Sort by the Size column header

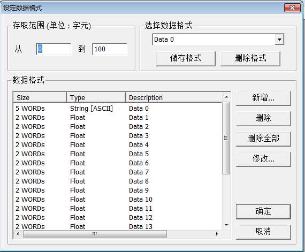click(40, 97)
